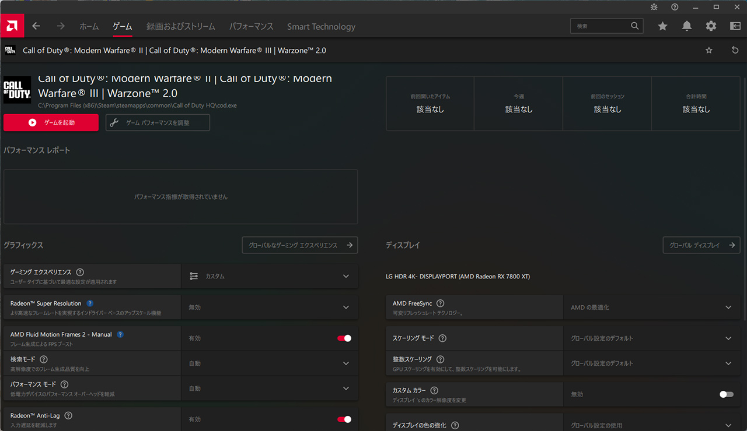Image resolution: width=747 pixels, height=431 pixels.
Task: Show help for ゲーミング エクスペリエンス
Action: [x=80, y=272]
